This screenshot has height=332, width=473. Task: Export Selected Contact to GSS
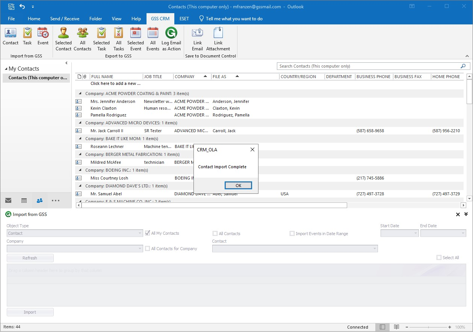63,39
